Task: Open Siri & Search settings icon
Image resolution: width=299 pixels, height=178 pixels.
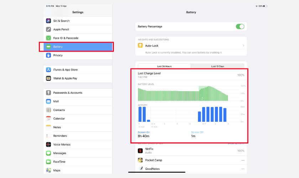Action: (48, 21)
